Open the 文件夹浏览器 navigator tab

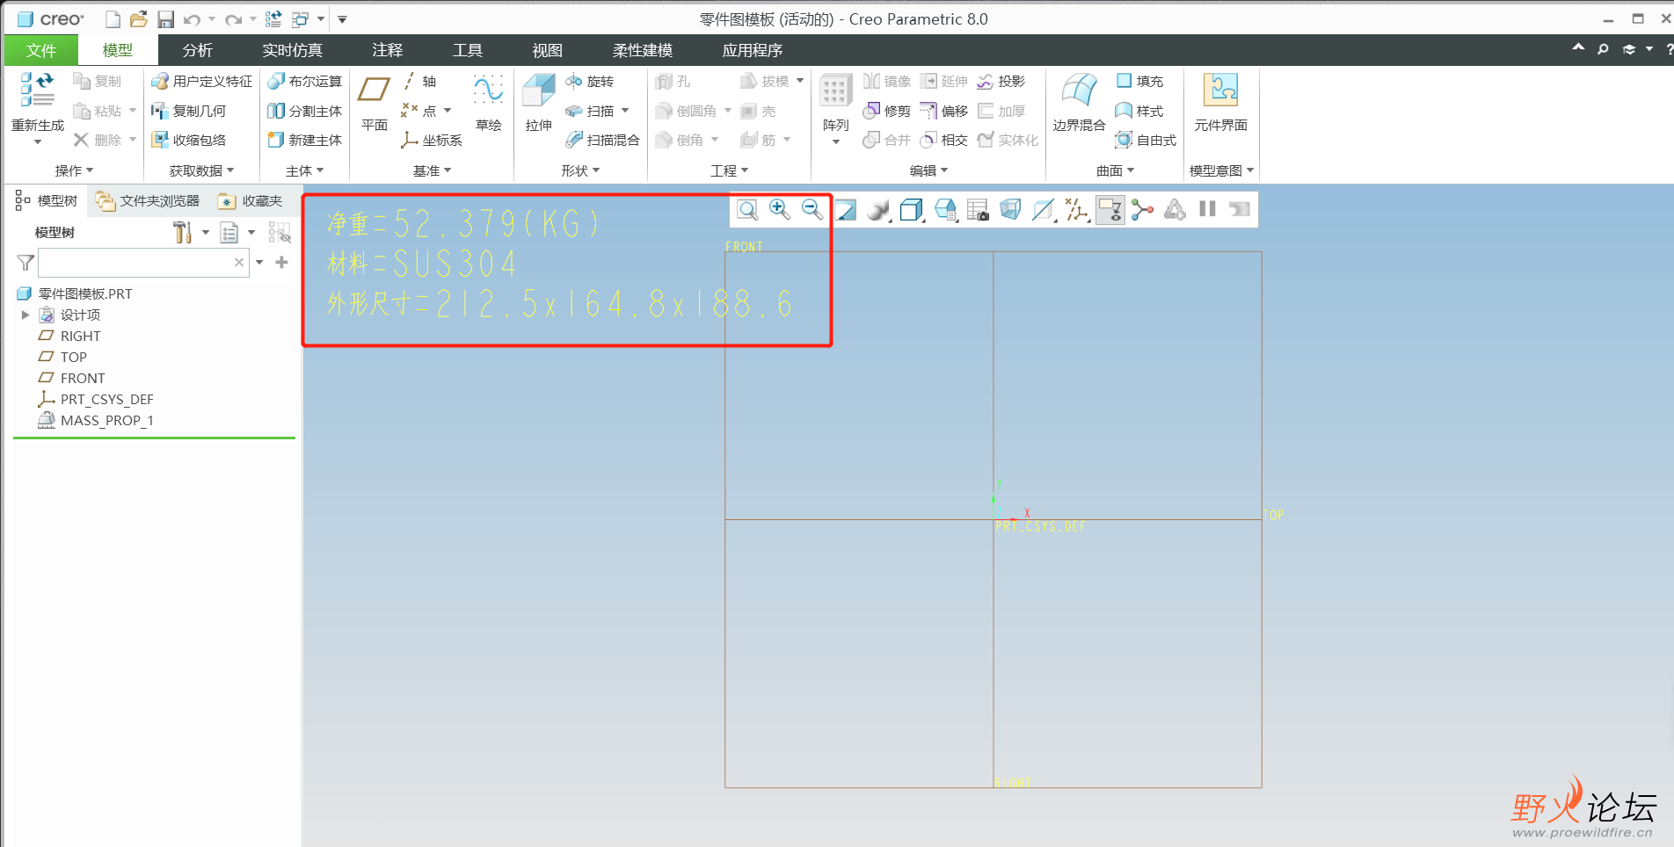[148, 201]
